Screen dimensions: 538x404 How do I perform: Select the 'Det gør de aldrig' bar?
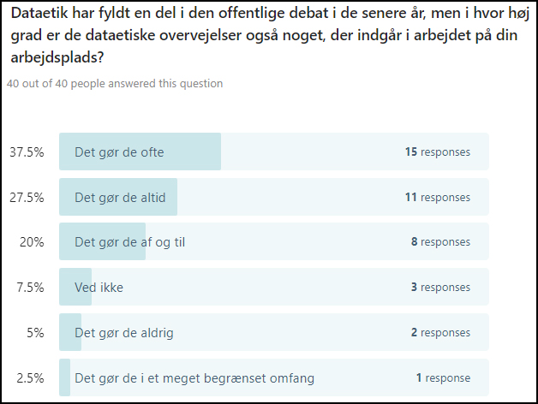[274, 332]
